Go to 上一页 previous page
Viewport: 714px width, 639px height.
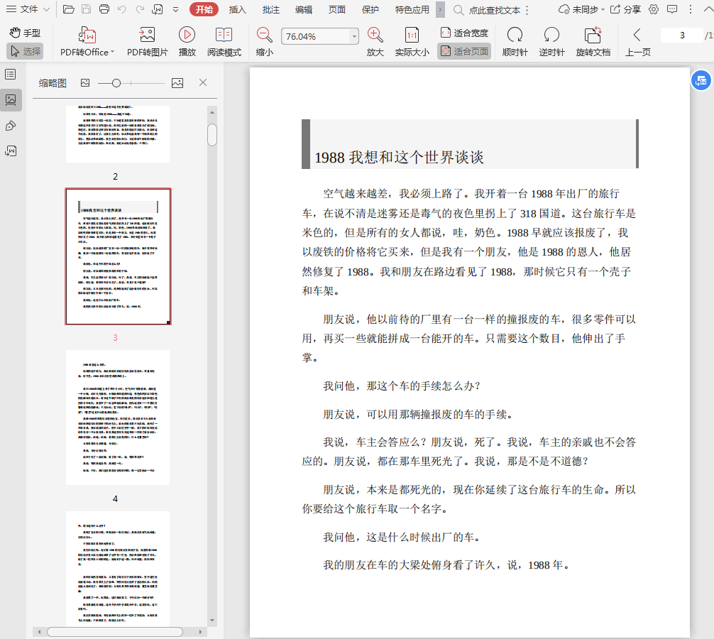pos(637,42)
